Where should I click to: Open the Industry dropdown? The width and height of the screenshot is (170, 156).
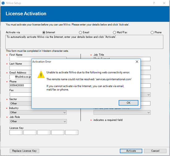pos(38,112)
